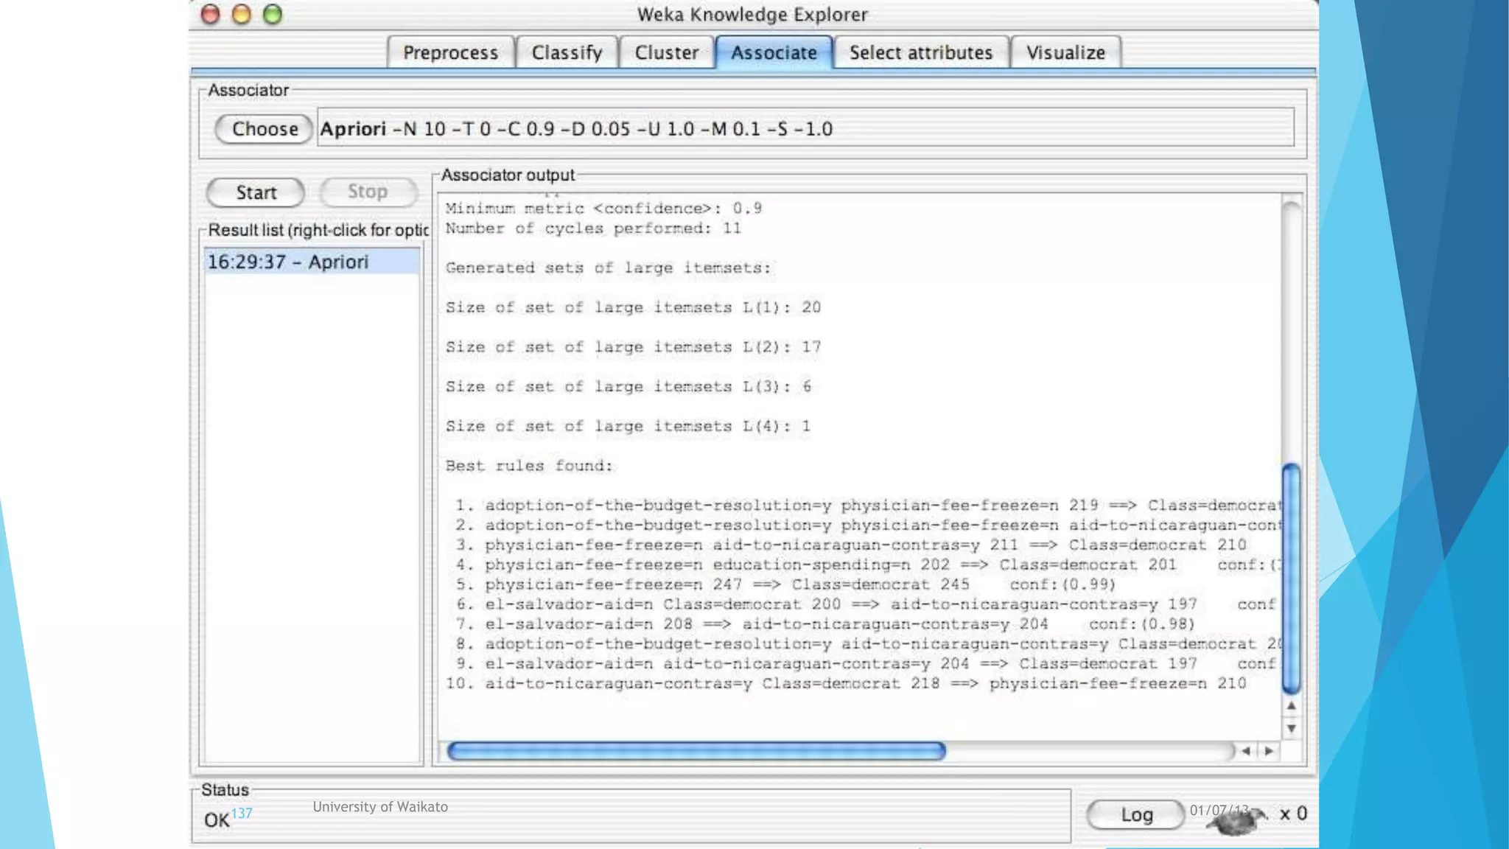The image size is (1509, 849).
Task: Click the green zoom window button
Action: (273, 15)
